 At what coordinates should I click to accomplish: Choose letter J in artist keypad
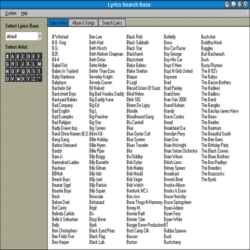[23, 64]
